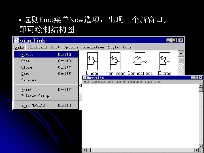Viewport: 204px width, 153px height.
Task: Open the Clipboard menu in Untitled window
Action: pos(98,82)
